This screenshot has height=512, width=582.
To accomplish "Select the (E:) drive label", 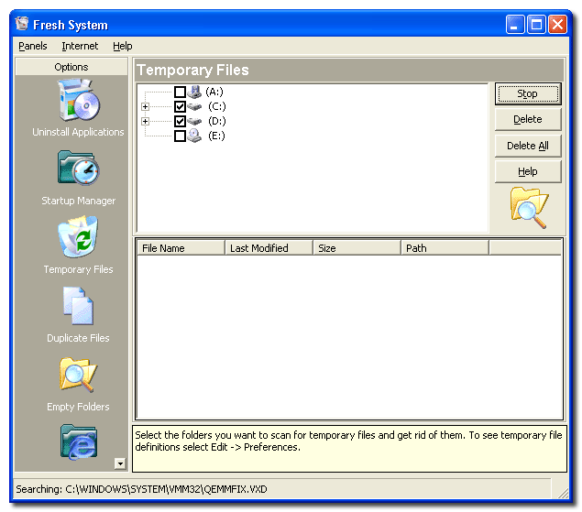I will click(x=216, y=136).
